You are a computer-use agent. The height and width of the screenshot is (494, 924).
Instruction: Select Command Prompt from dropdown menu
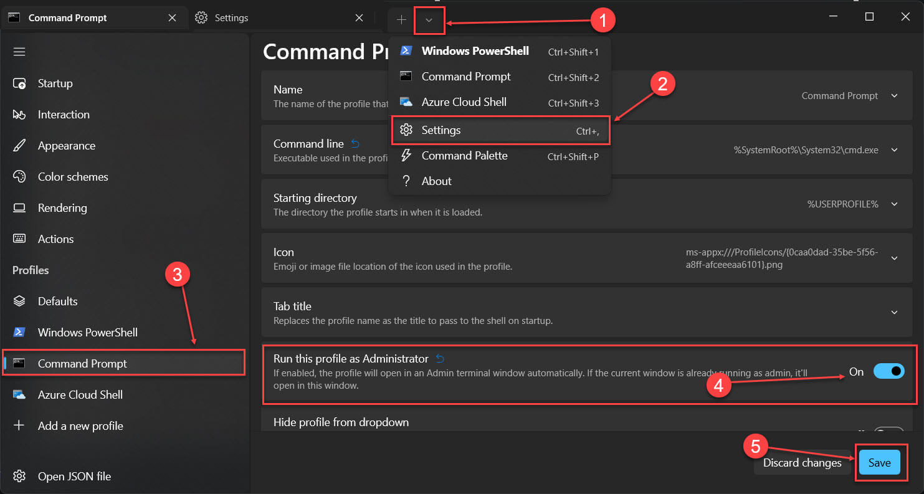(x=500, y=77)
